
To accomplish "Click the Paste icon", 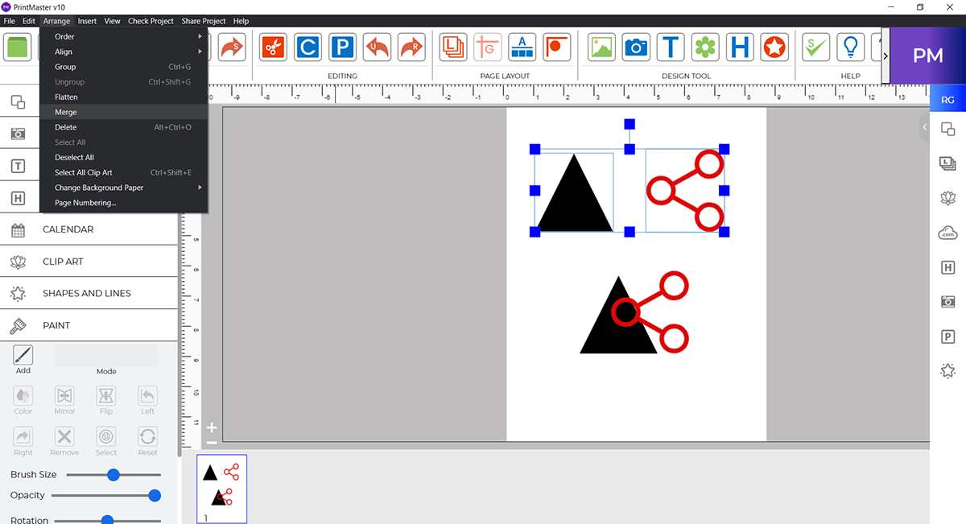I will click(342, 47).
